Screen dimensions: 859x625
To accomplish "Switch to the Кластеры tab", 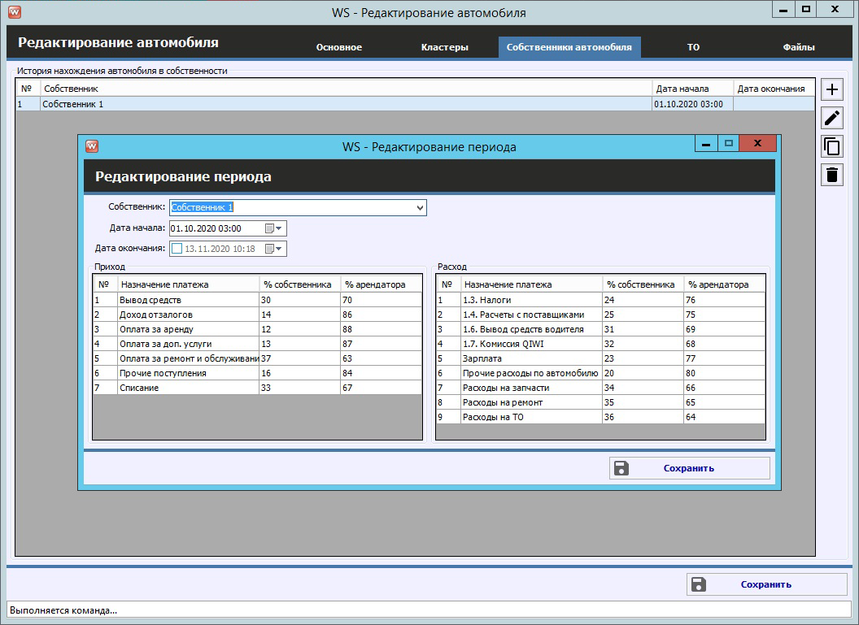I will pos(444,47).
